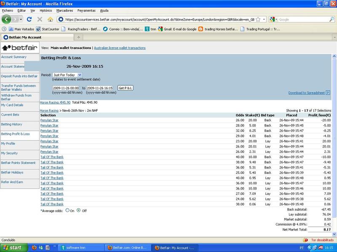The width and height of the screenshot is (337, 252).
Task: Click the help question mark beside Download to Spreadsheet
Action: click(328, 93)
